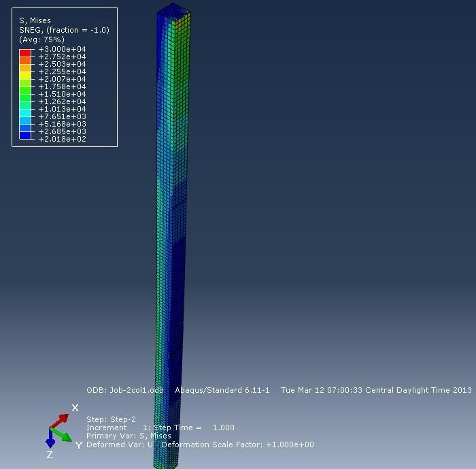Select the 'Primary Var: S, Mises' text
476x469 pixels.
click(x=129, y=436)
